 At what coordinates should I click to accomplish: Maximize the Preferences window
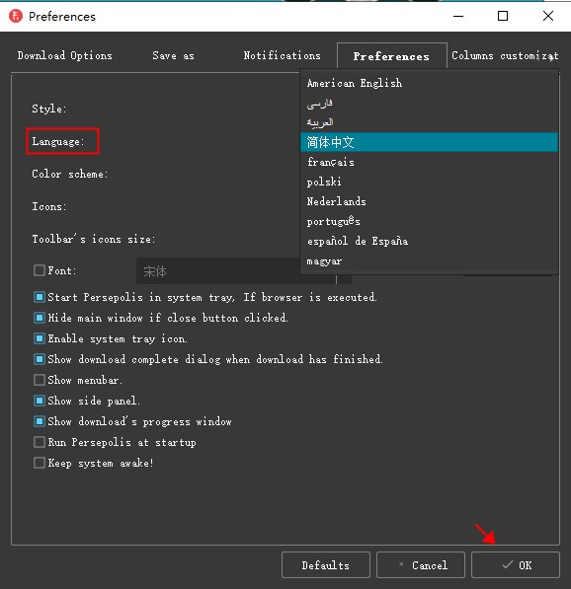coord(503,16)
